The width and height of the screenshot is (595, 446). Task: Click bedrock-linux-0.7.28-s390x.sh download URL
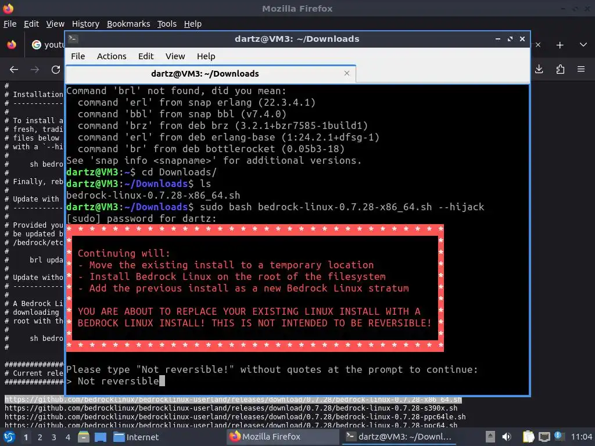231,408
